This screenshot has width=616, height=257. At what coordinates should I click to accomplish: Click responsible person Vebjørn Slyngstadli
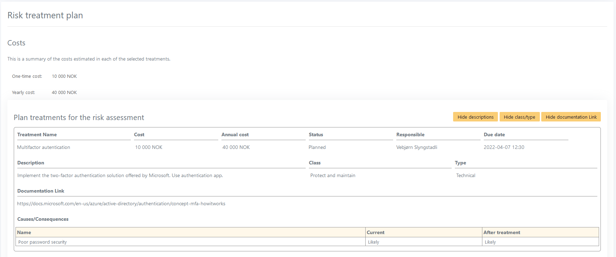click(417, 147)
